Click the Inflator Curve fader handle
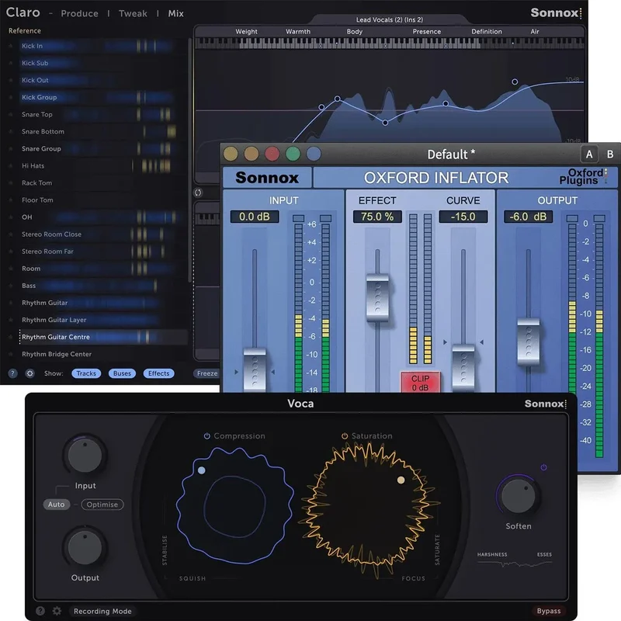 tap(463, 368)
